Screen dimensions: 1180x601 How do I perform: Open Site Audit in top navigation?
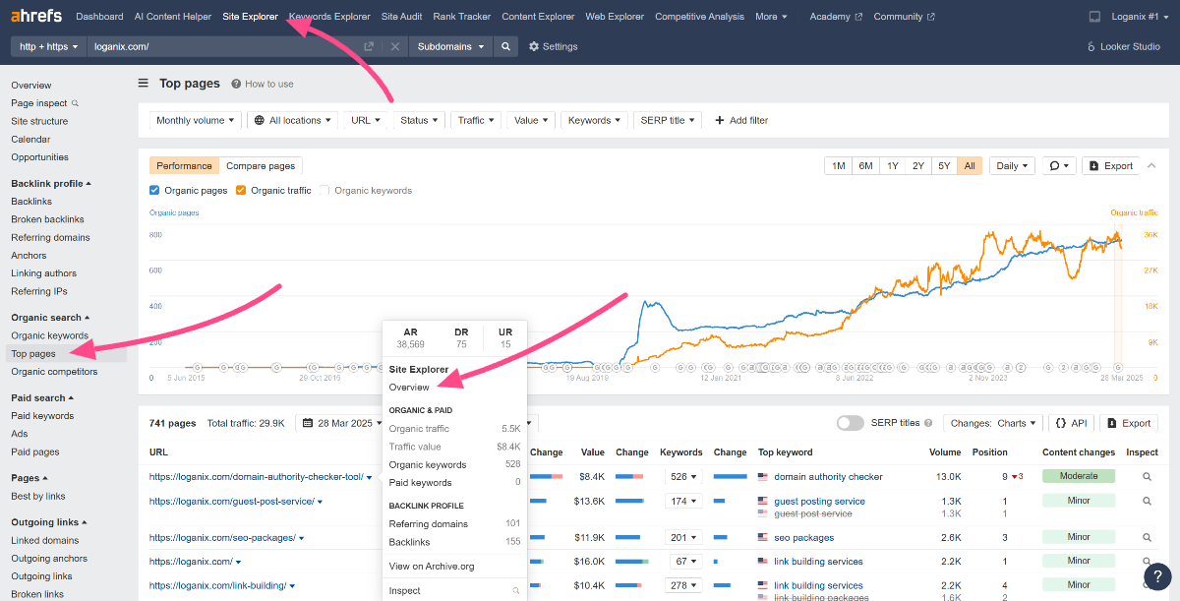pyautogui.click(x=401, y=17)
